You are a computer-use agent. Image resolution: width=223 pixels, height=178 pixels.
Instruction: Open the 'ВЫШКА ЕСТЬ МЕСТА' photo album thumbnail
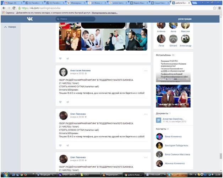173,96
